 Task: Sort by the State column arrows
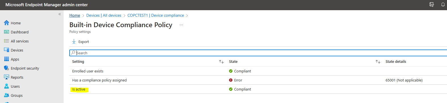(x=378, y=62)
